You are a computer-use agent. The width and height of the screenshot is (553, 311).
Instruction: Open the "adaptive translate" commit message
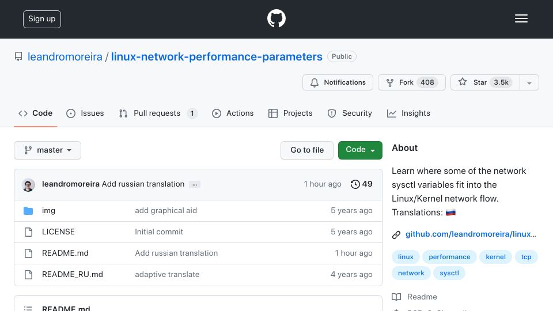(x=167, y=274)
